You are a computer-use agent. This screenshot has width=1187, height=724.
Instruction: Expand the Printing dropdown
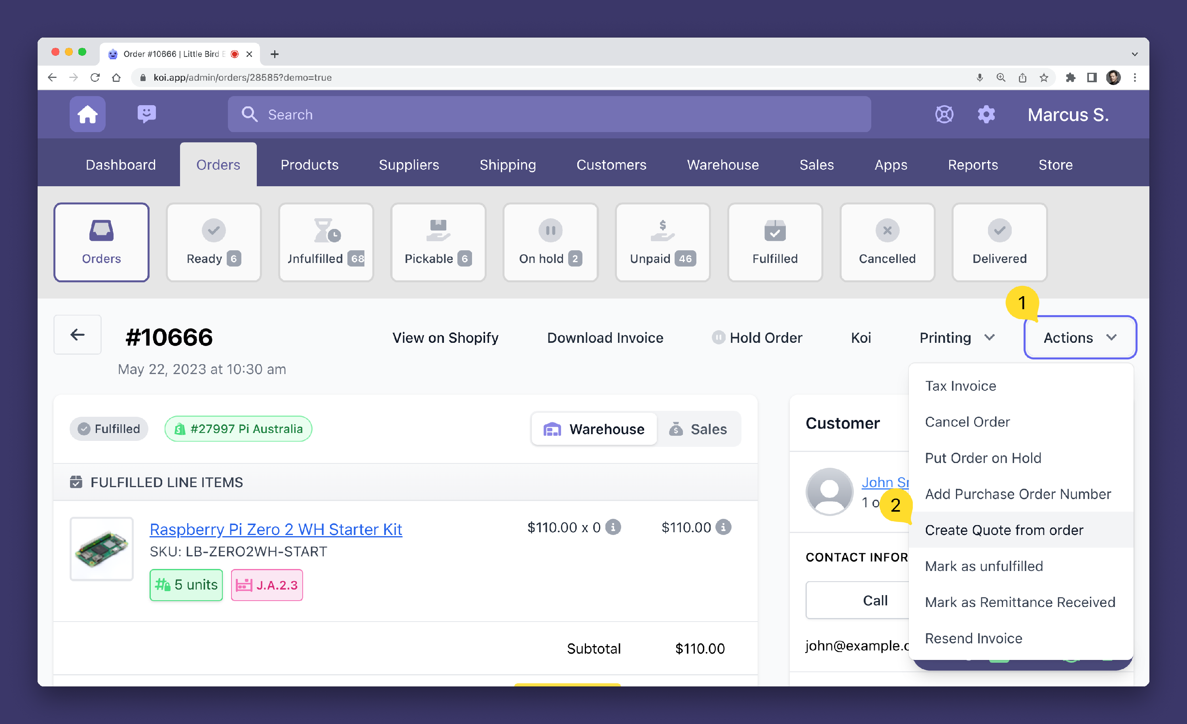(957, 337)
